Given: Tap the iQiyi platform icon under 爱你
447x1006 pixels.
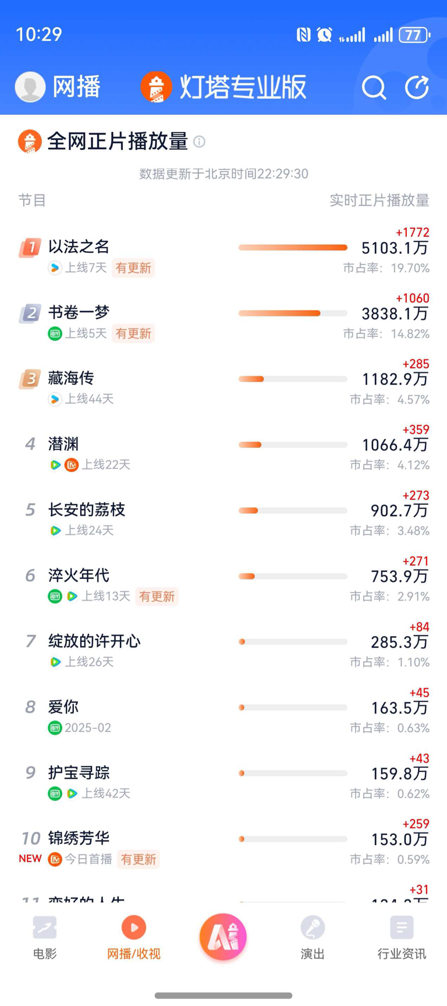Looking at the screenshot, I should click(x=55, y=728).
